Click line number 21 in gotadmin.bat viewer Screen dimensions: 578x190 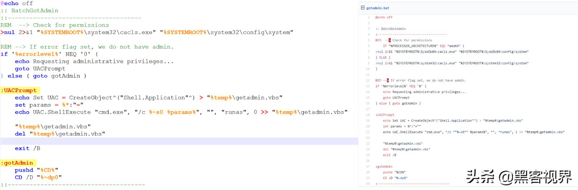click(368, 132)
